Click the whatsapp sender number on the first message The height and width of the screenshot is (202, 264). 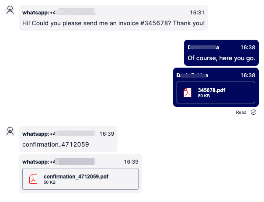(59, 13)
